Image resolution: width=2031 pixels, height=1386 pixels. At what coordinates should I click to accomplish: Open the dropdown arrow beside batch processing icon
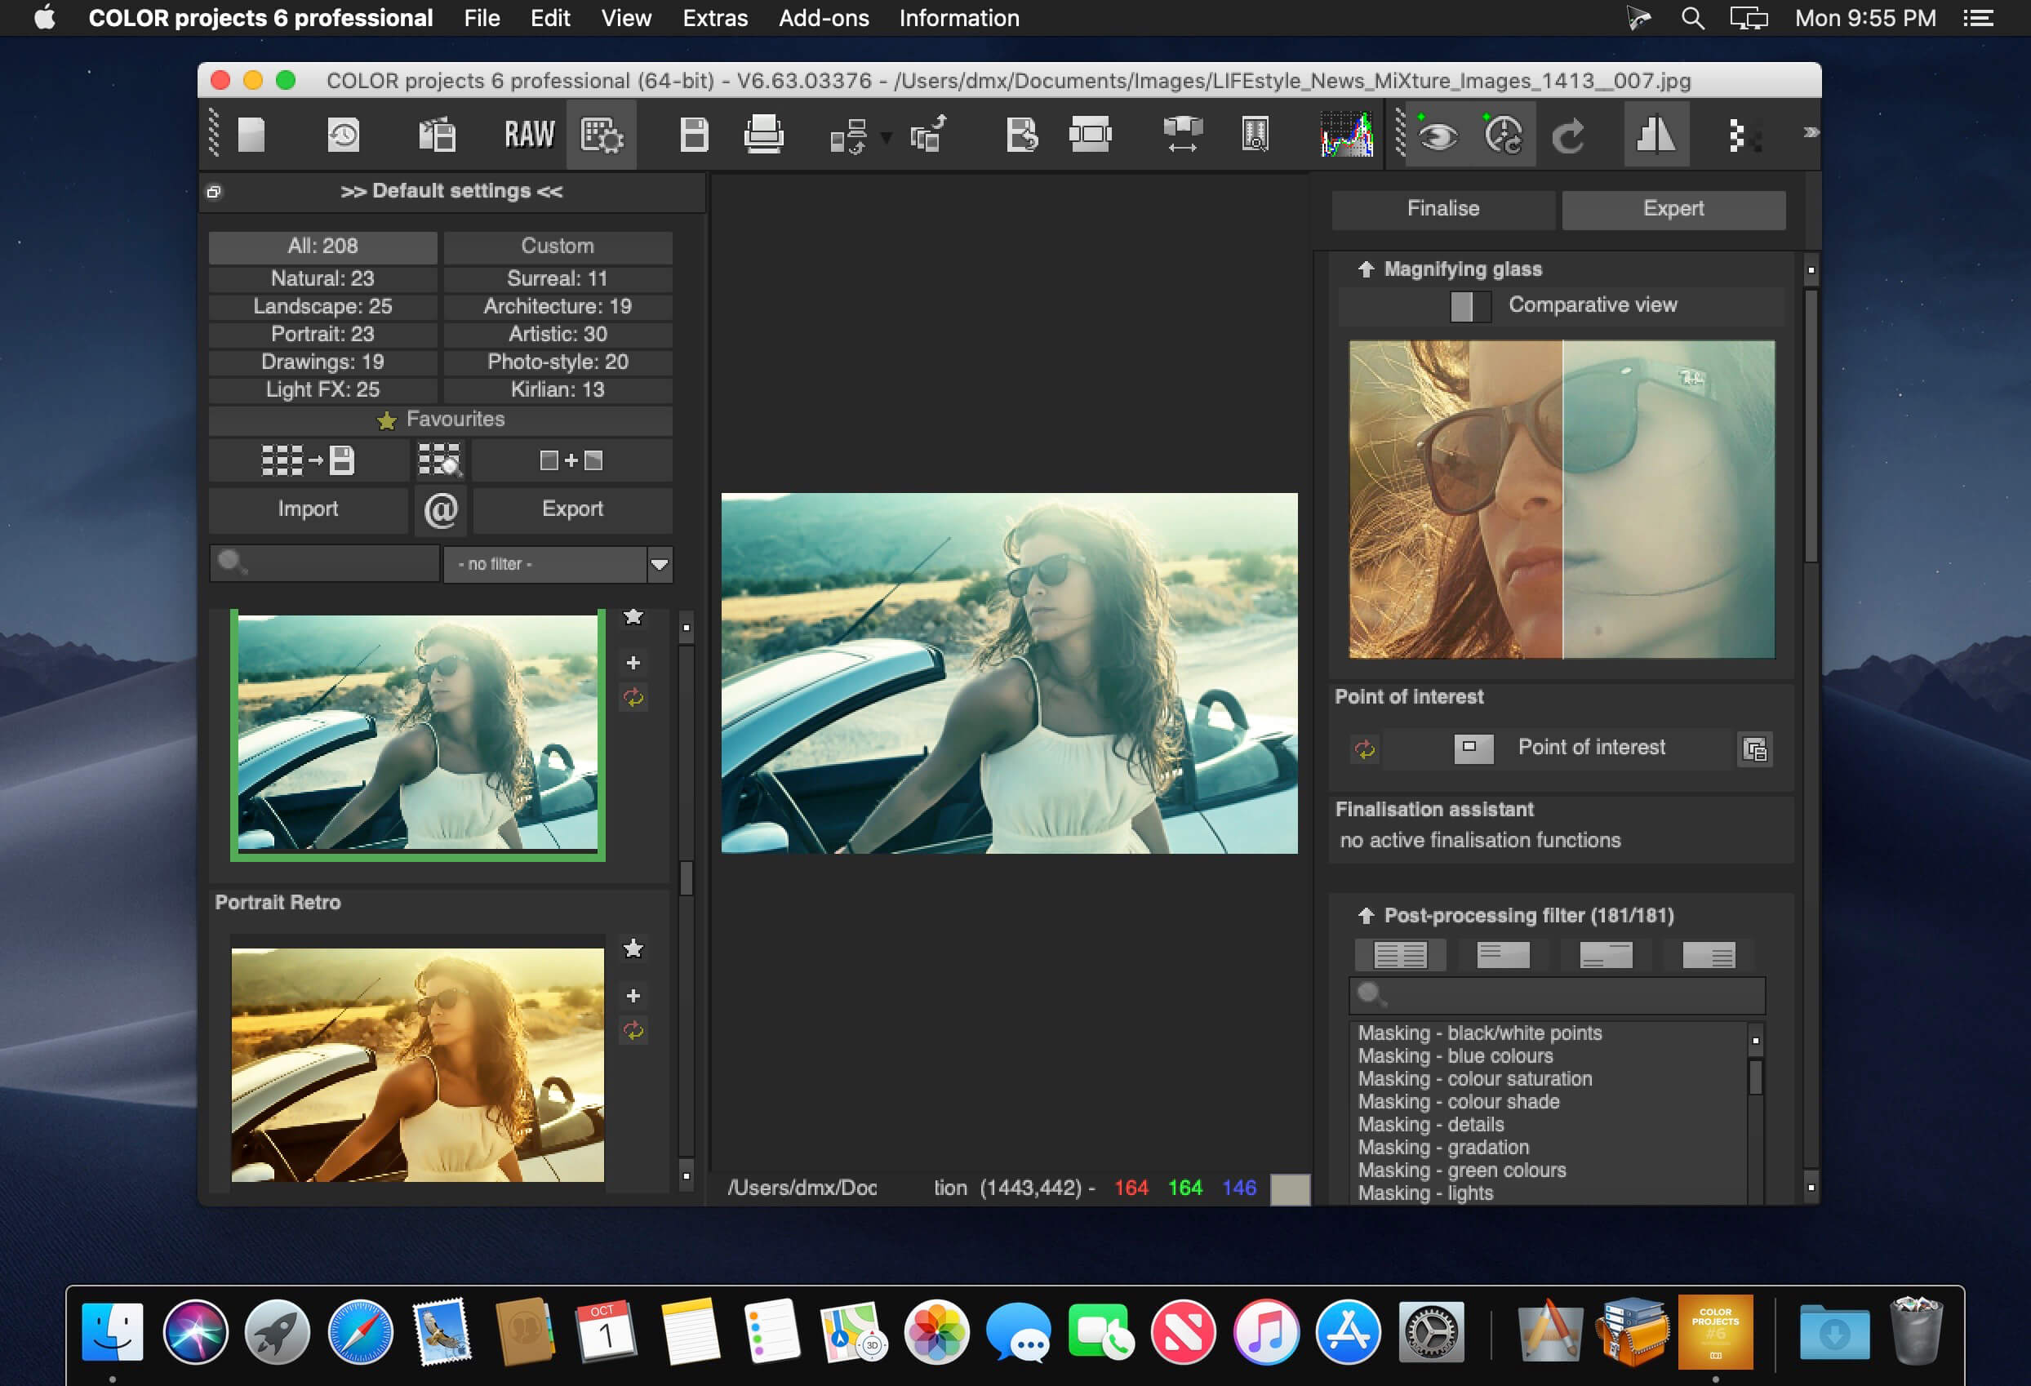(887, 137)
